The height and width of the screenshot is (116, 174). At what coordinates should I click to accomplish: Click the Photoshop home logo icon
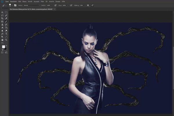[x=2, y=1]
